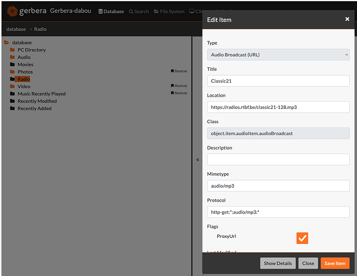Click the Shortcut bookmark beside Video
This screenshot has width=357, height=276.
[179, 86]
